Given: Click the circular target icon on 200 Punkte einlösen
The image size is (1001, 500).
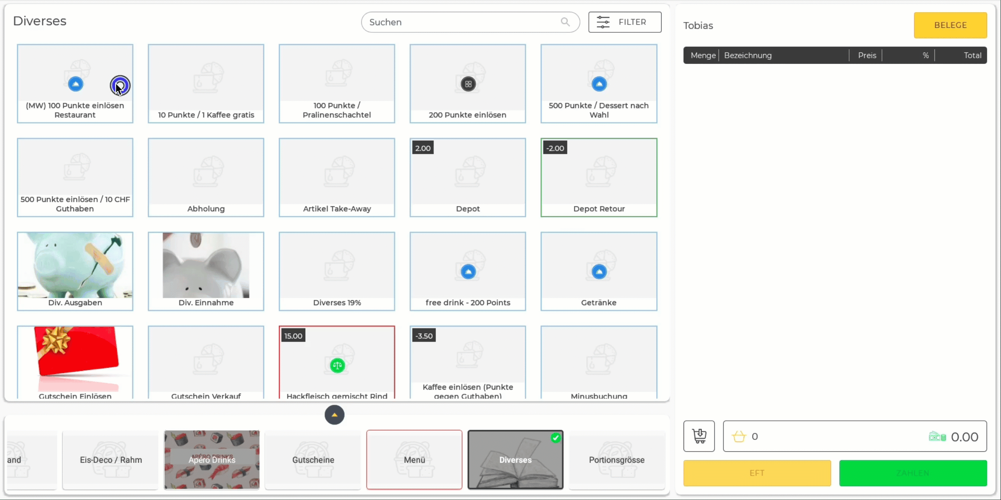Looking at the screenshot, I should pyautogui.click(x=468, y=84).
